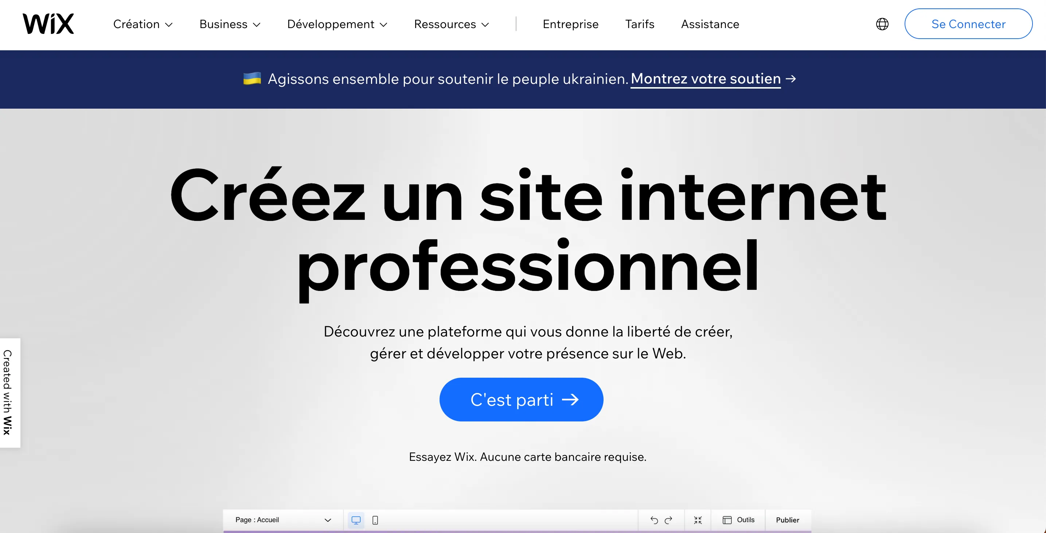This screenshot has width=1046, height=533.
Task: Select desktop view icon in editor bar
Action: point(356,520)
